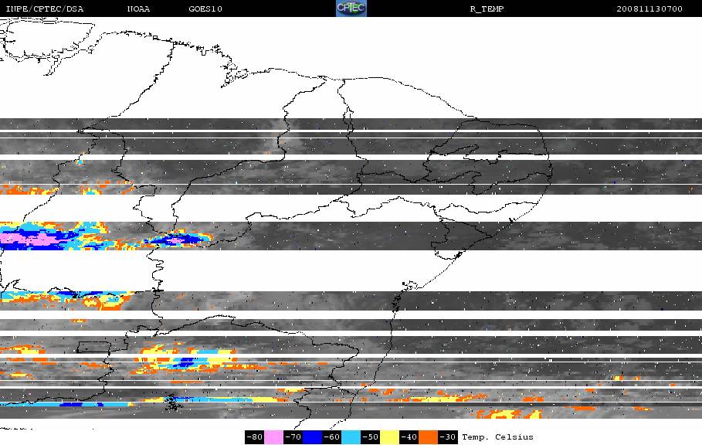Click the Temp. Celsius legend caption
Screen dimensions: 702x445
click(x=497, y=437)
